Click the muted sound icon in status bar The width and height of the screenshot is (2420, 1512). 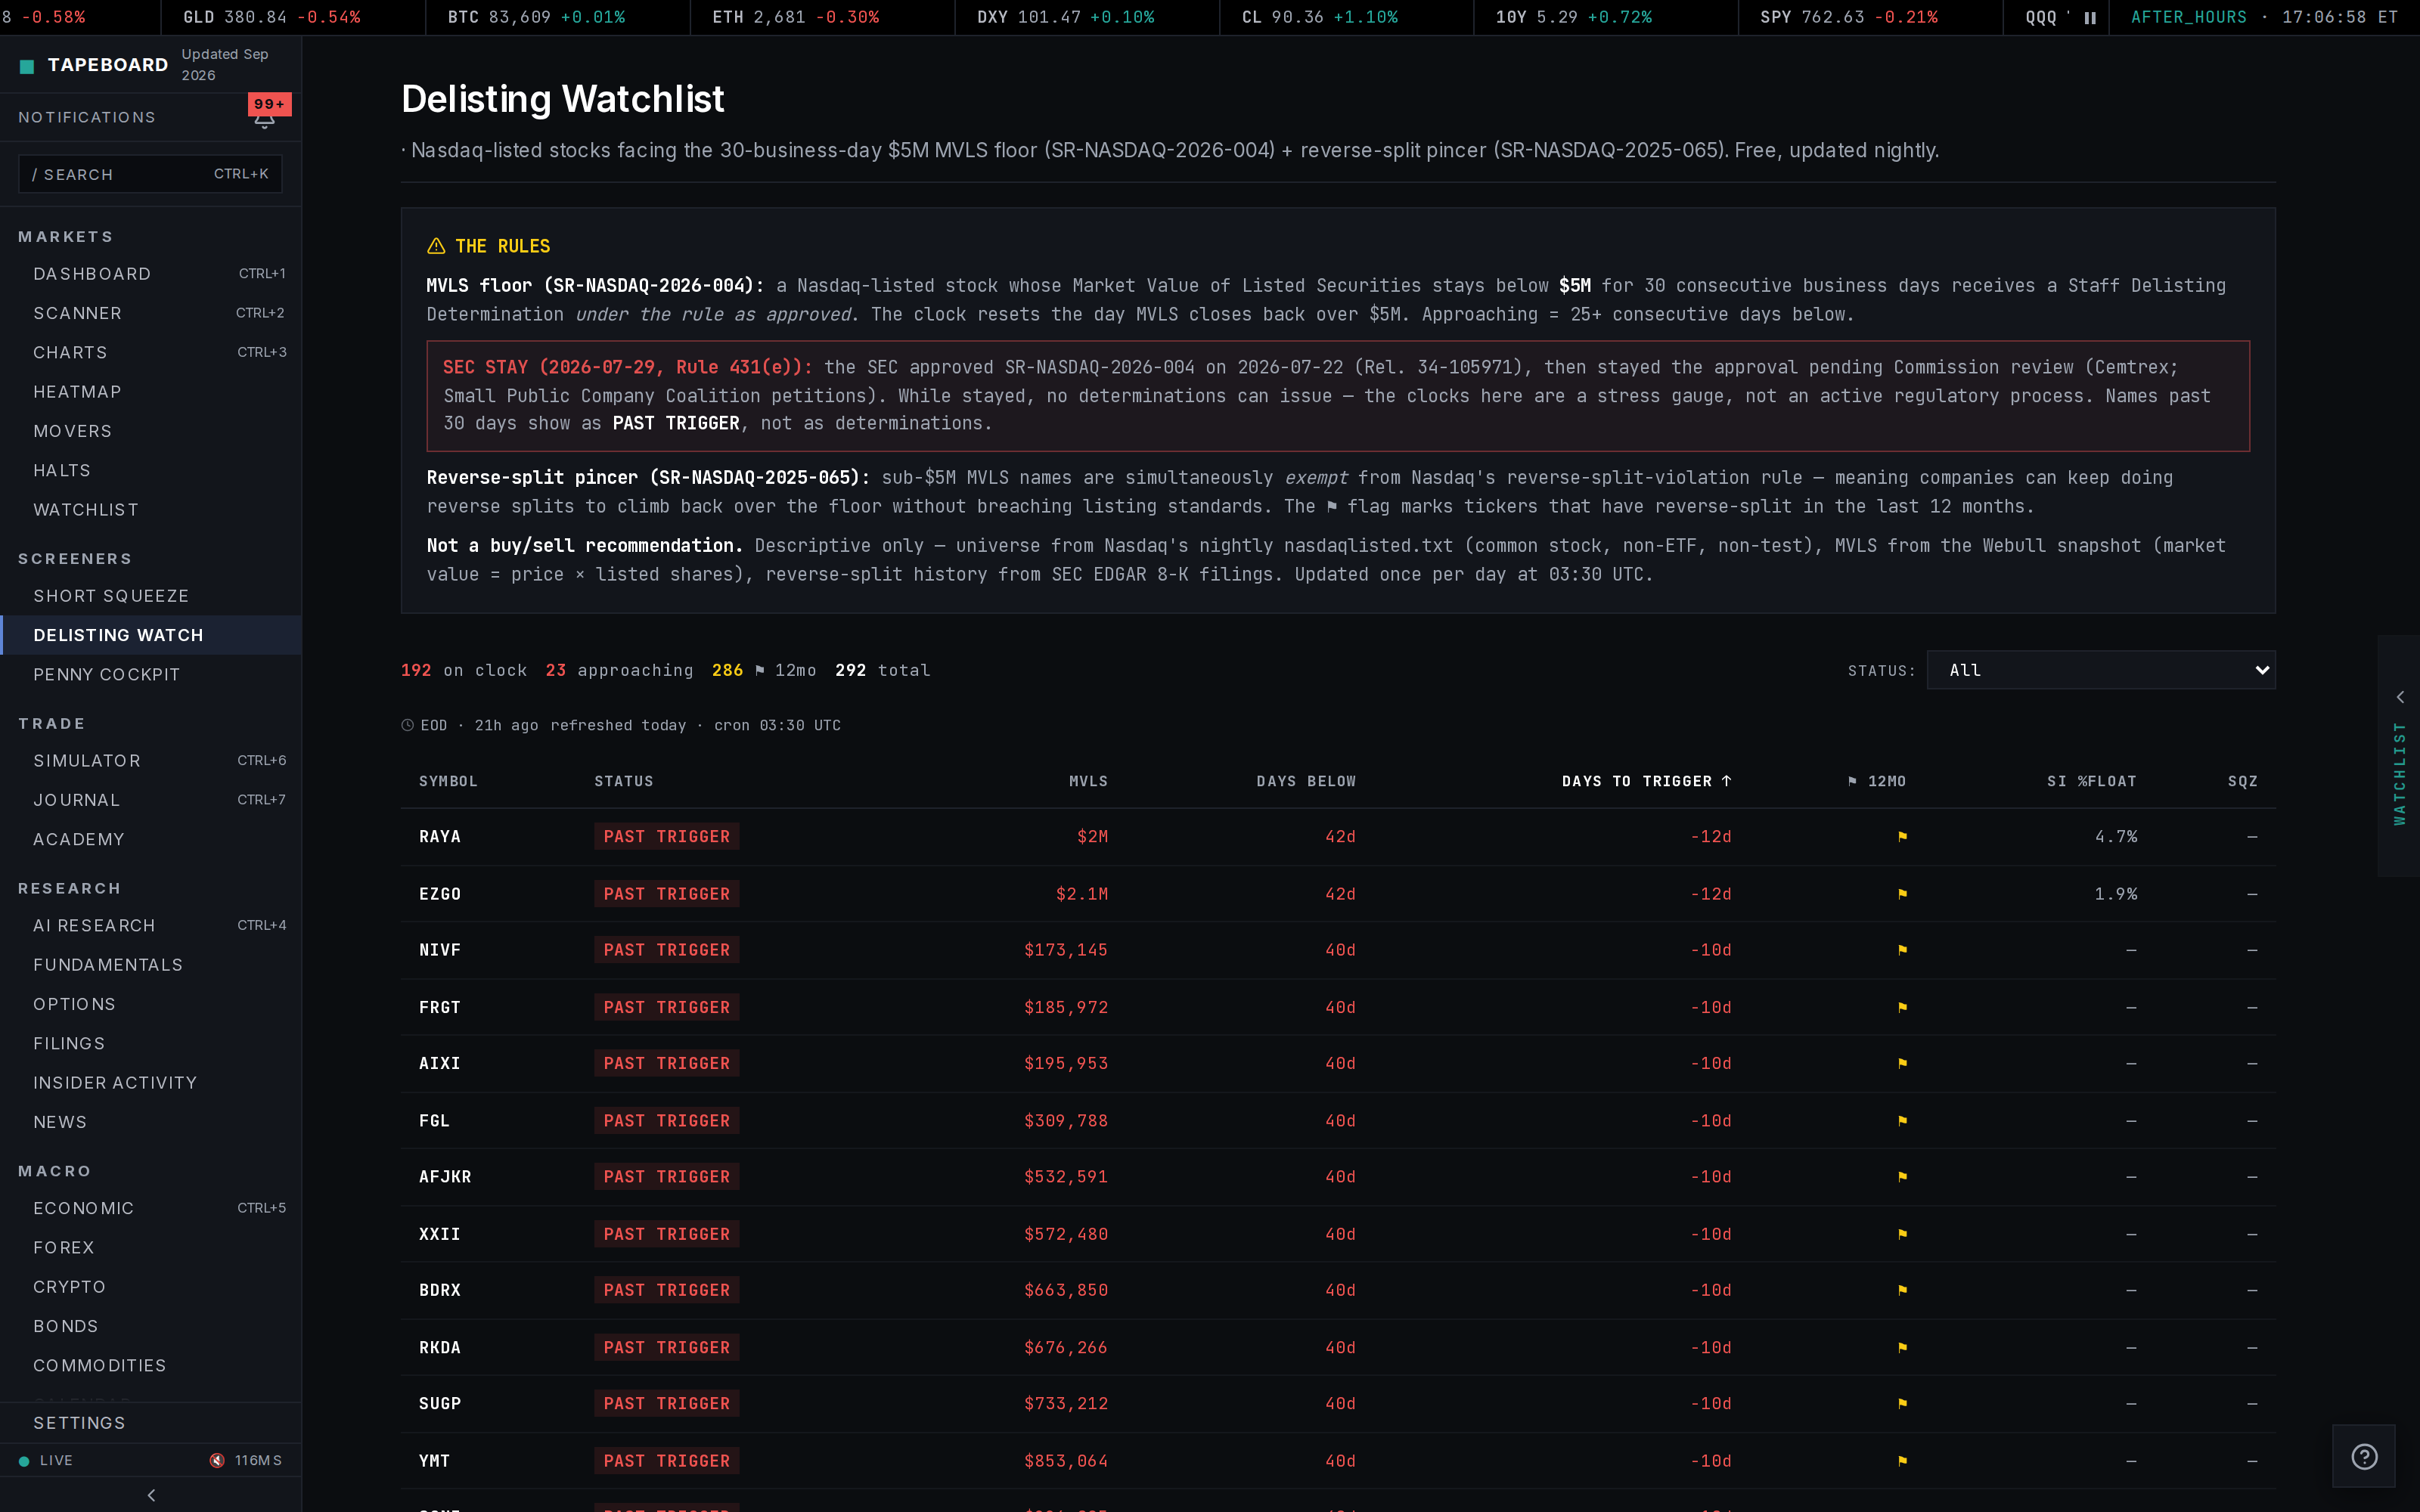tap(217, 1460)
